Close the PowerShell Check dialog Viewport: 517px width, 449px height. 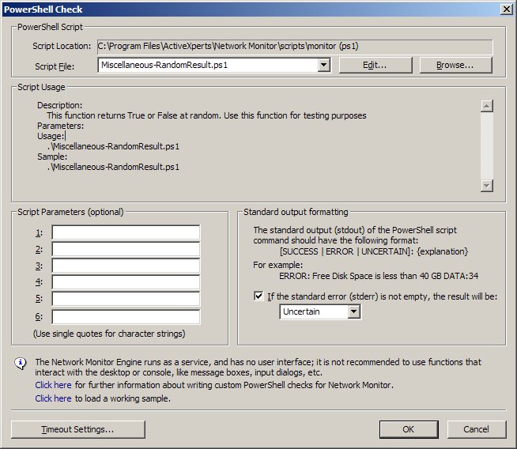(506, 9)
